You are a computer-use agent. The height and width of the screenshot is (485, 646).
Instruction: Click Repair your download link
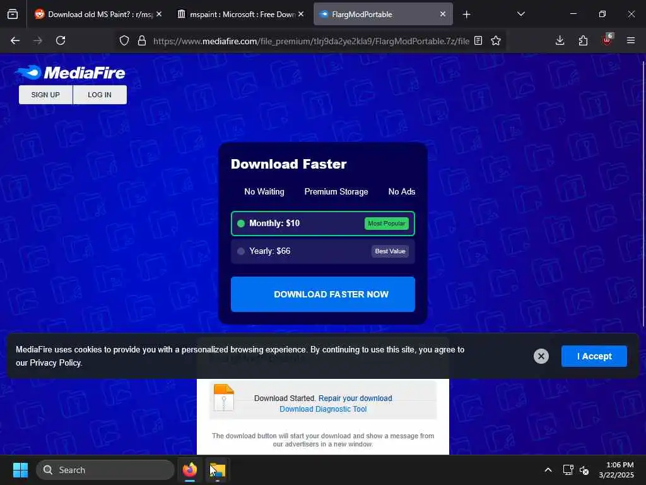point(355,398)
